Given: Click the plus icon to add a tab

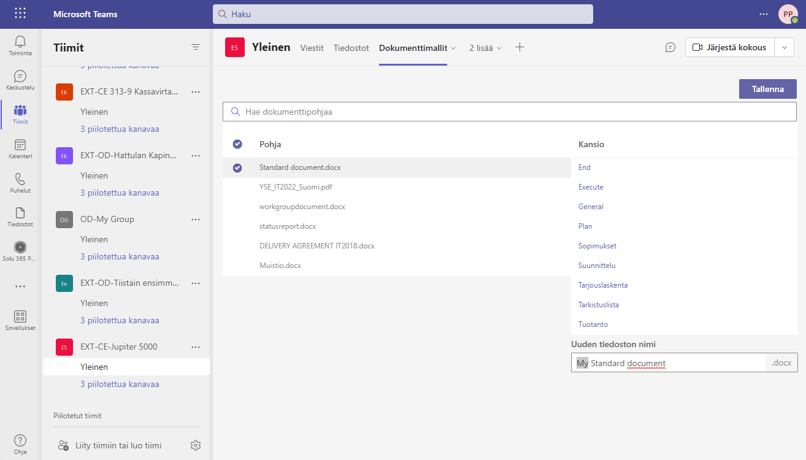Looking at the screenshot, I should (520, 47).
